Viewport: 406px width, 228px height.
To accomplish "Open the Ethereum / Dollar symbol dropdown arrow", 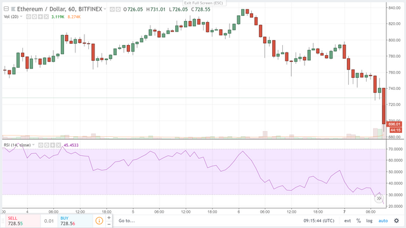I will pos(105,9).
